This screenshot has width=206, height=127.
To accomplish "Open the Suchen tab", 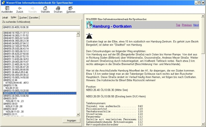I will point(23,18).
